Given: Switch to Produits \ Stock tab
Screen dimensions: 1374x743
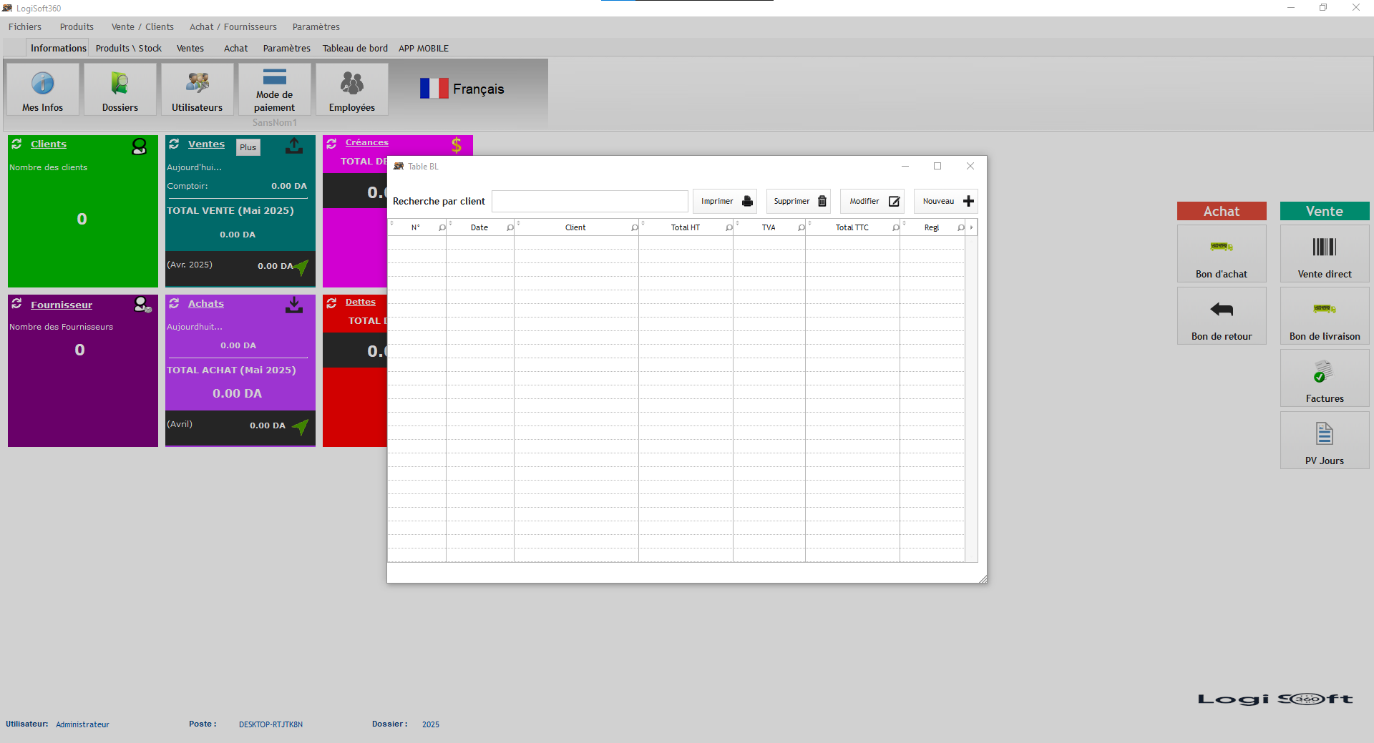Looking at the screenshot, I should [x=129, y=49].
